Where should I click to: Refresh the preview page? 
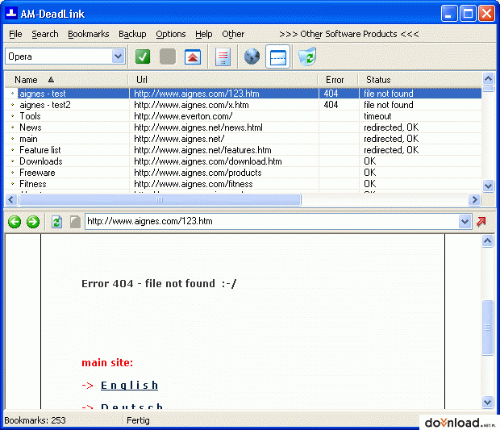(x=56, y=221)
